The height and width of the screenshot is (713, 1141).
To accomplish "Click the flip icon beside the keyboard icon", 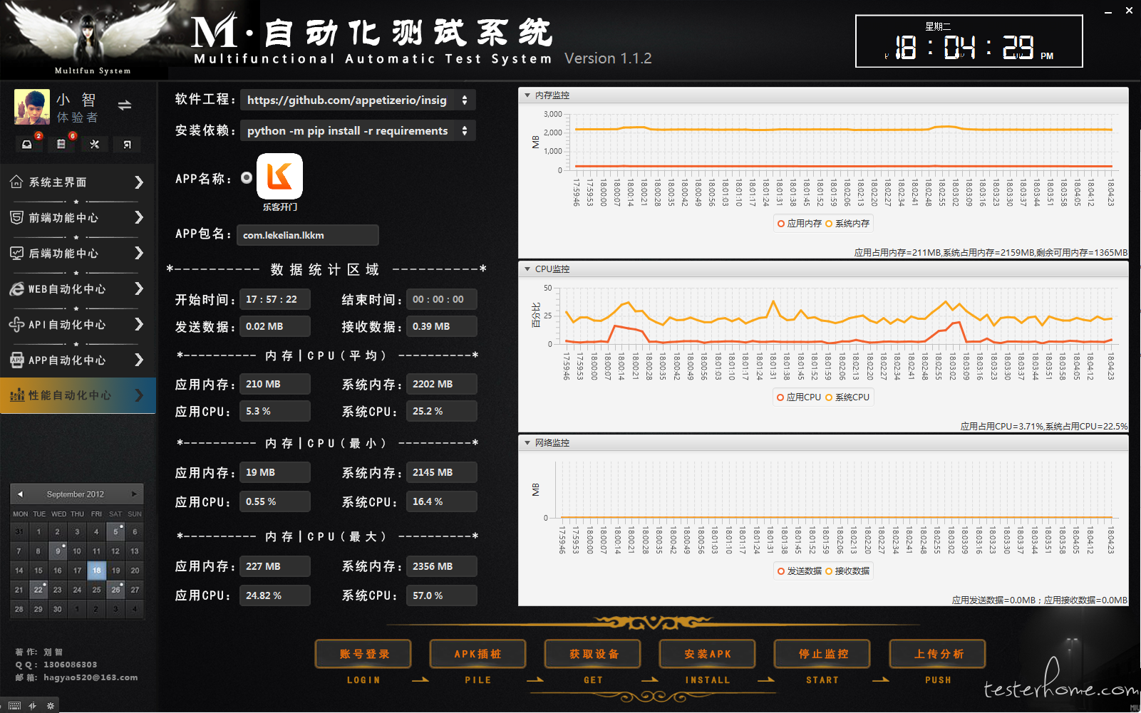I will click(33, 706).
